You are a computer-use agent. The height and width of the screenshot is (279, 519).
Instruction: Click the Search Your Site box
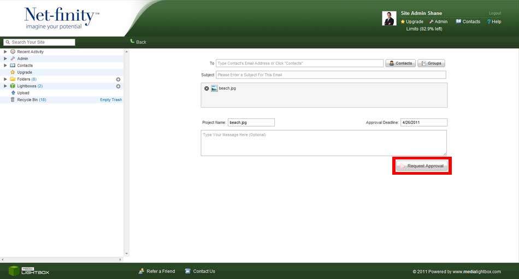click(x=42, y=42)
